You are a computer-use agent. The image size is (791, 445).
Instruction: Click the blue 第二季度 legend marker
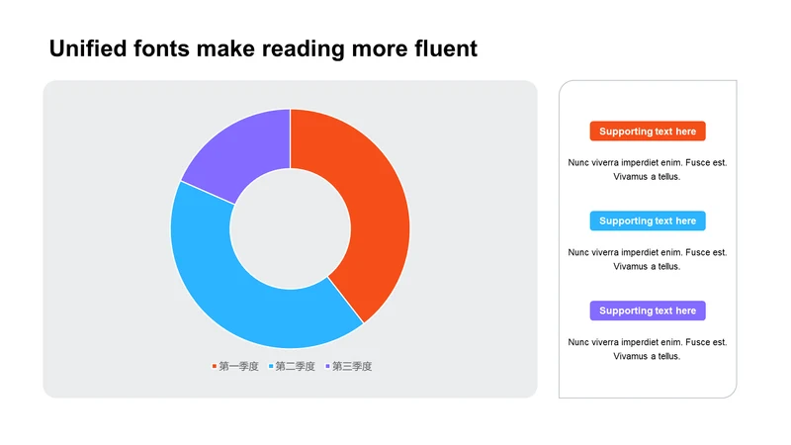271,366
